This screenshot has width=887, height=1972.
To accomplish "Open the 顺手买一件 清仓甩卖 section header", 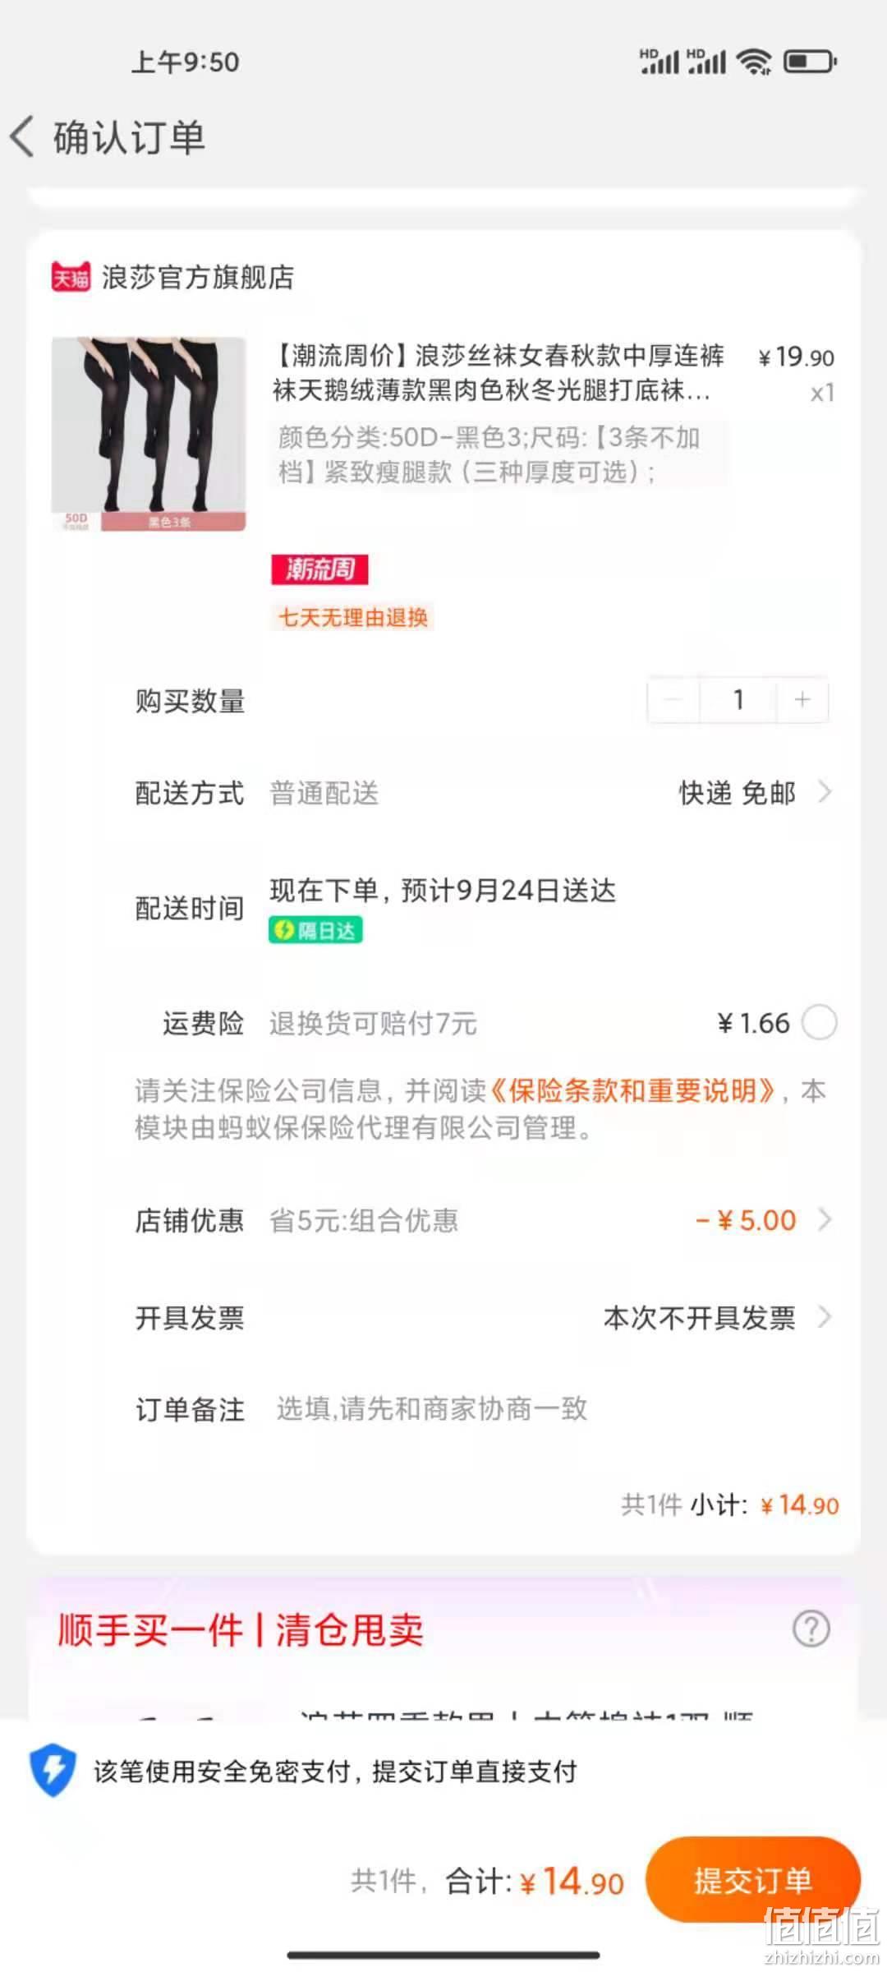I will (241, 1629).
